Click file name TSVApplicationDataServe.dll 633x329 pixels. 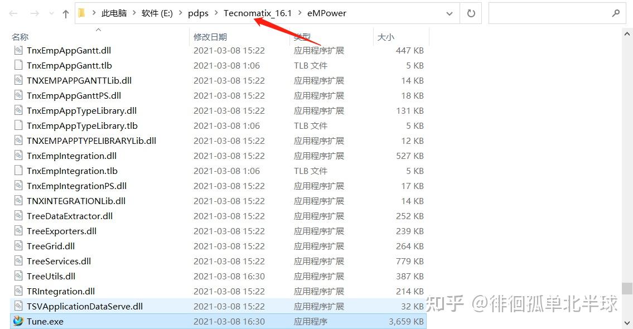(85, 307)
